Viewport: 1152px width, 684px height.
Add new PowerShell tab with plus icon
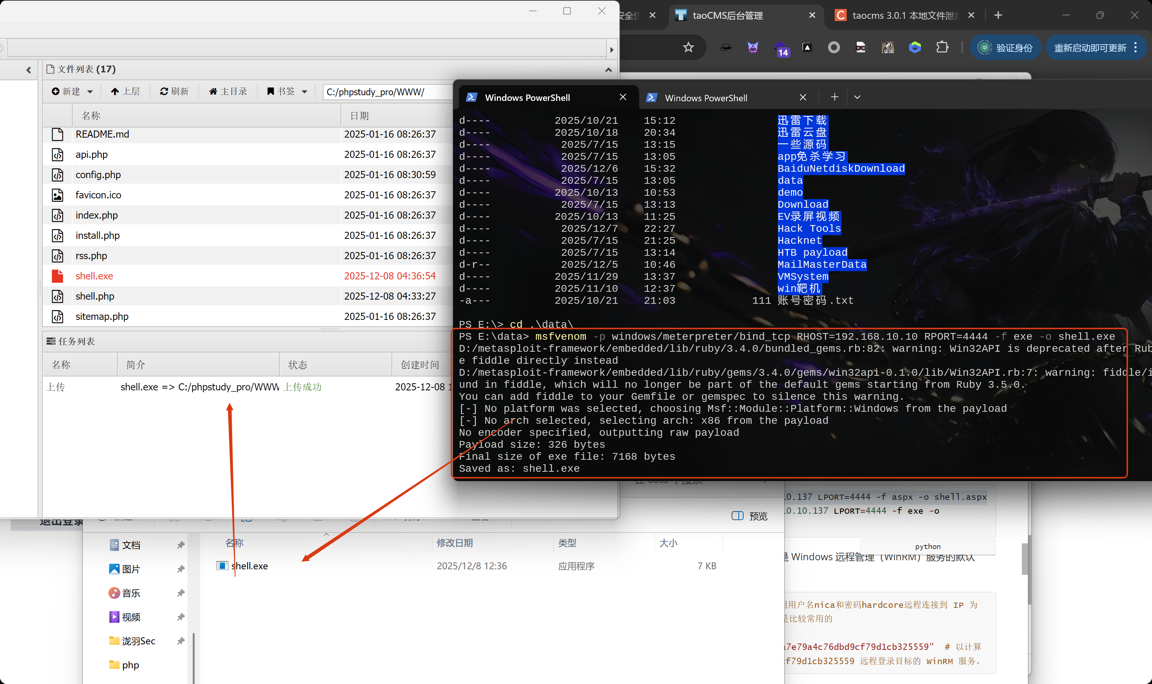[834, 97]
